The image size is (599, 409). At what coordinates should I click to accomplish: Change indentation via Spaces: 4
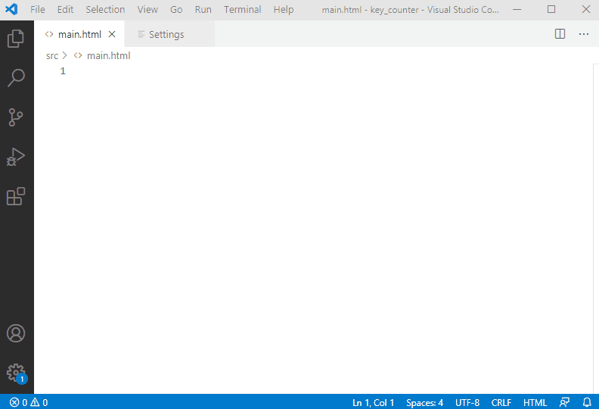point(424,402)
